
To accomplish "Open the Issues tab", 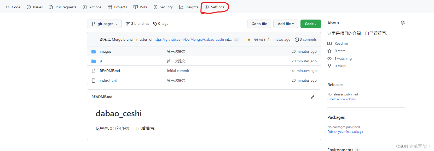I will [x=35, y=7].
